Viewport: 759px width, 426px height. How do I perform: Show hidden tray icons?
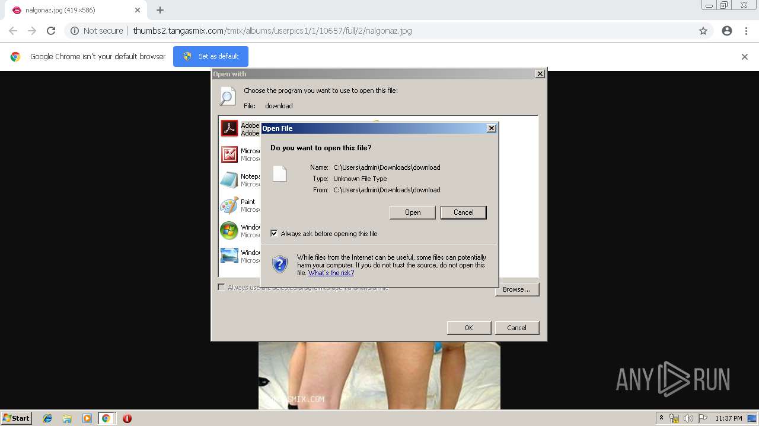[x=662, y=418]
